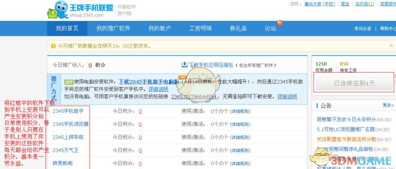Click 帮助中心 link in nav bar

[x=388, y=29]
